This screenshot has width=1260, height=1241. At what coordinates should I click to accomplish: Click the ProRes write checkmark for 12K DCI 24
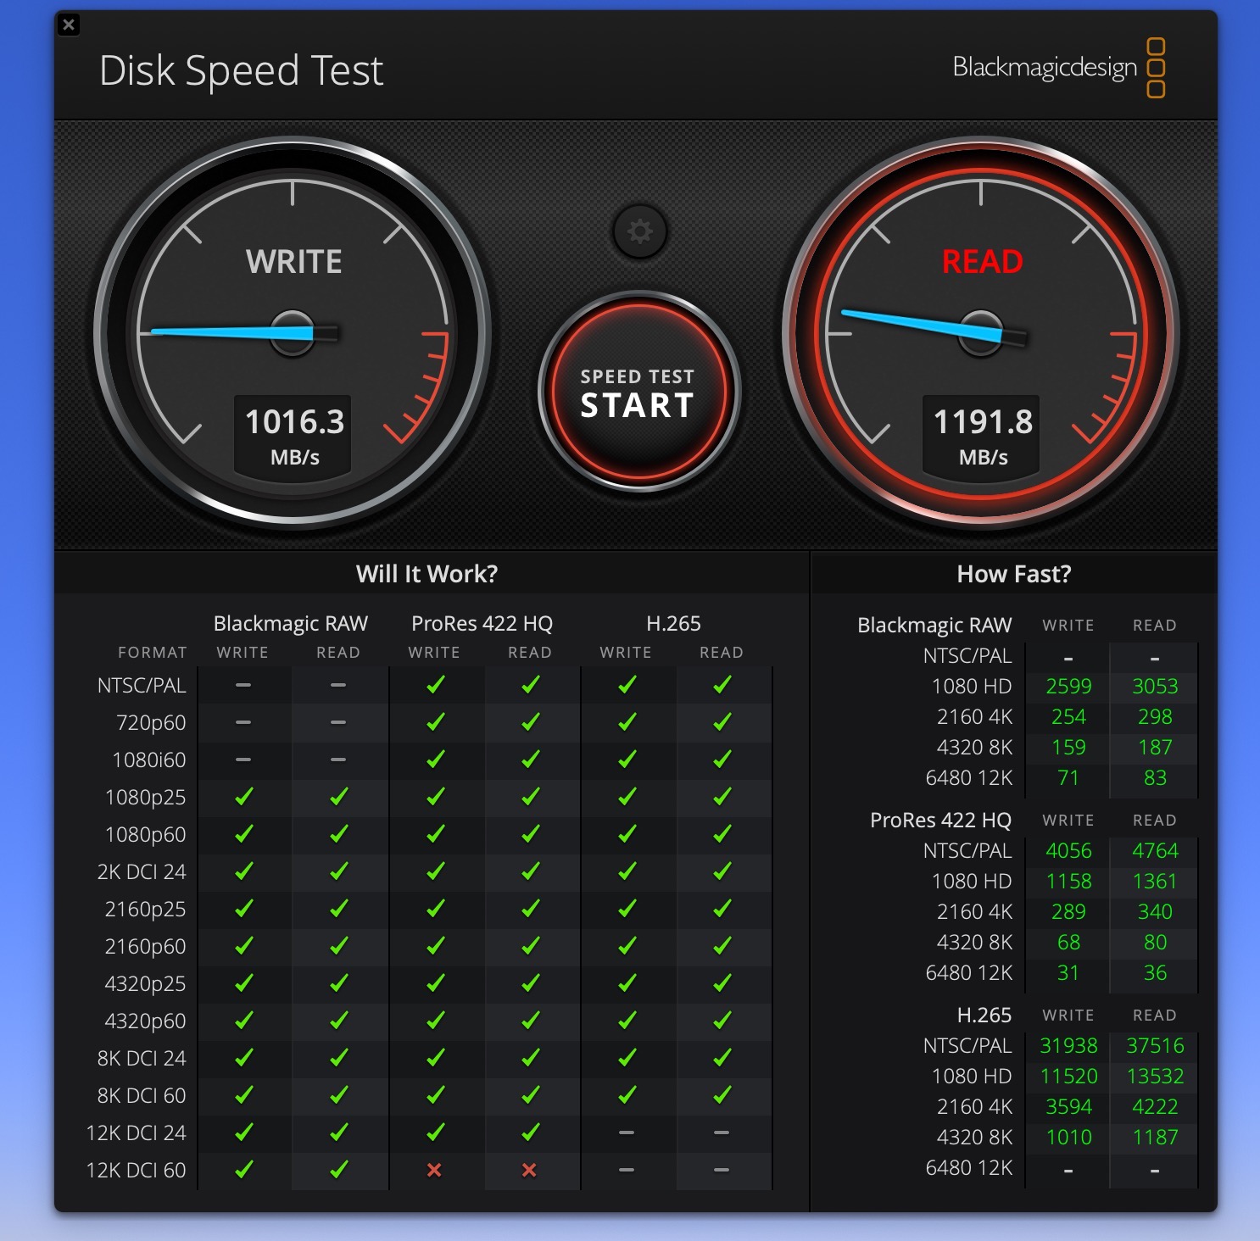436,1132
